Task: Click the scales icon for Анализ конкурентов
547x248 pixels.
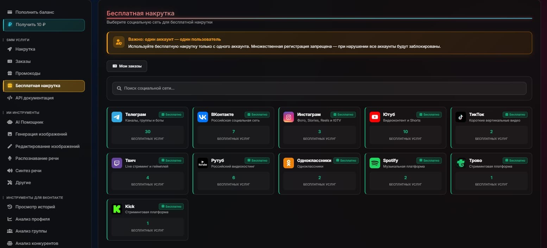Action: pos(10,243)
